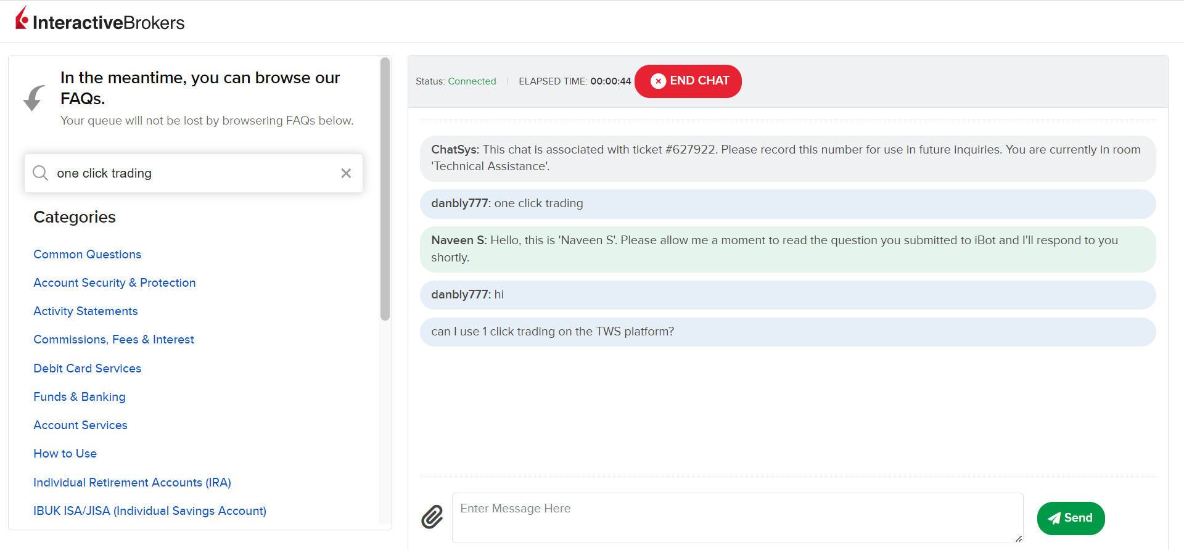The height and width of the screenshot is (550, 1184).
Task: Open Account Security & Protection category
Action: click(x=115, y=282)
